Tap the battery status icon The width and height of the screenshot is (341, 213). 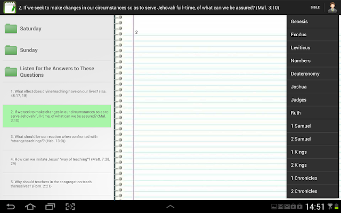tap(336, 206)
